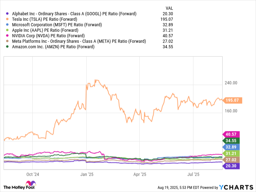Click the magenta NVIDIA legend dot
The image size is (256, 192).
click(7, 36)
